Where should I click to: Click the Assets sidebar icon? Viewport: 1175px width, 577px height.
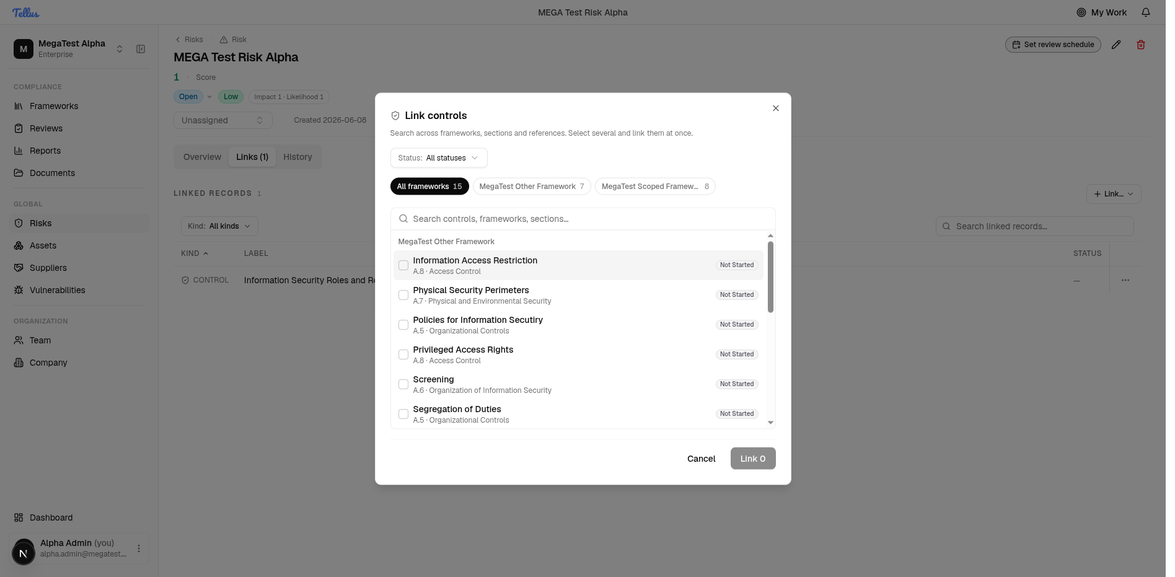tap(19, 245)
